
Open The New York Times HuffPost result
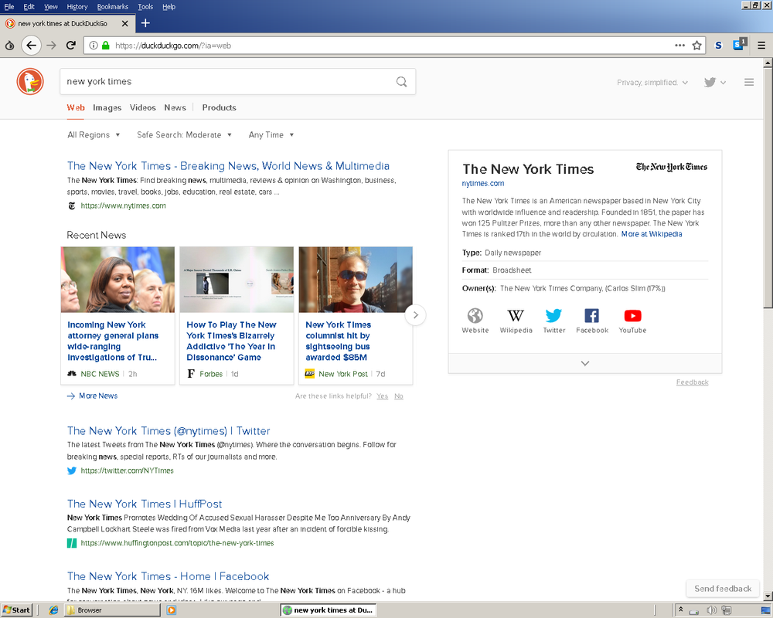coord(145,504)
